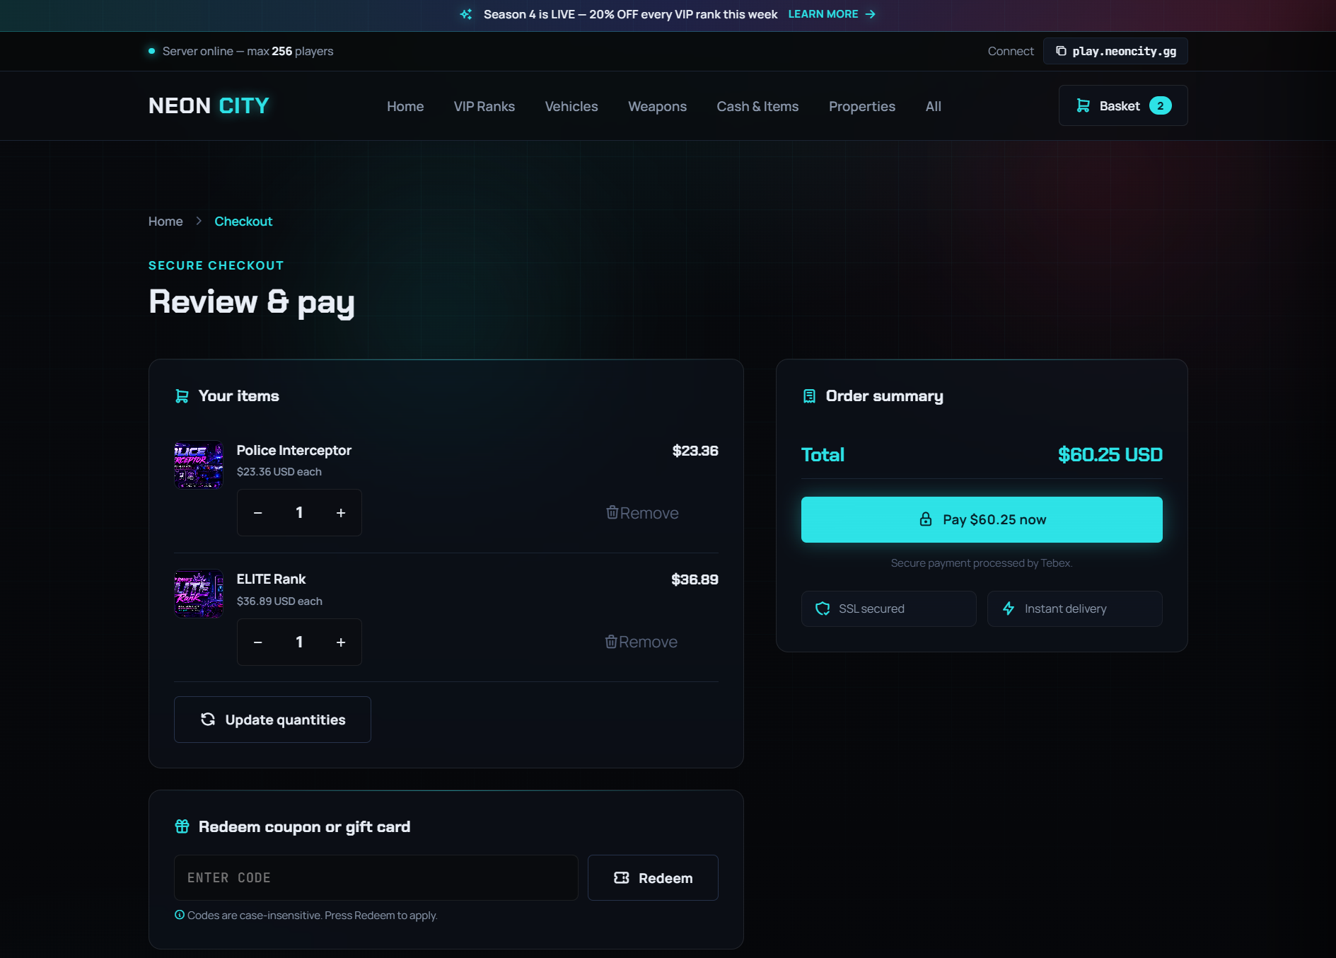Open the Cash & Items category
The height and width of the screenshot is (958, 1336).
pos(757,106)
